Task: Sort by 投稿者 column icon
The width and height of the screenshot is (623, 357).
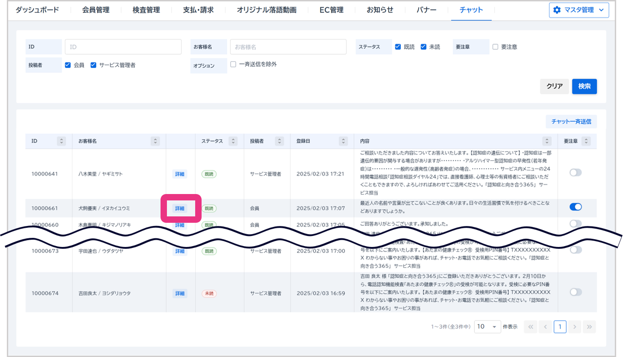Action: [280, 141]
